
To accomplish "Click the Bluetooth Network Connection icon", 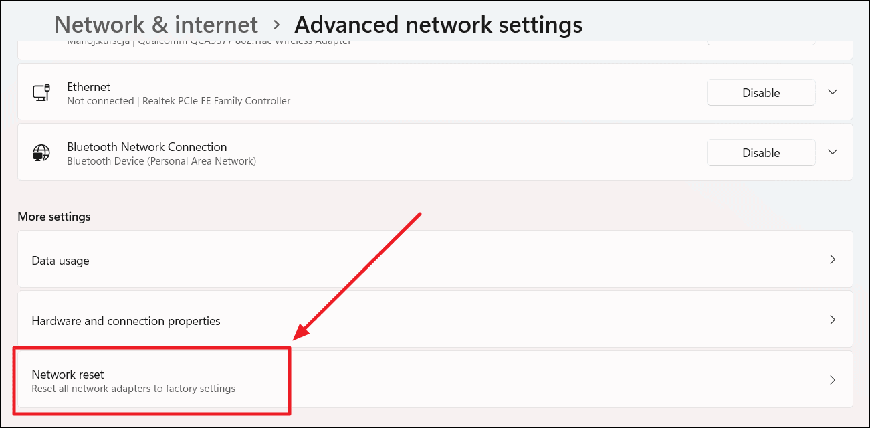I will pos(41,152).
